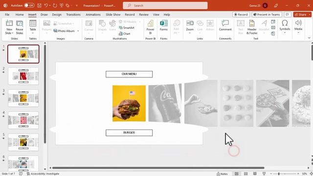Click Present in Teams button
The height and width of the screenshot is (176, 313).
tap(267, 15)
